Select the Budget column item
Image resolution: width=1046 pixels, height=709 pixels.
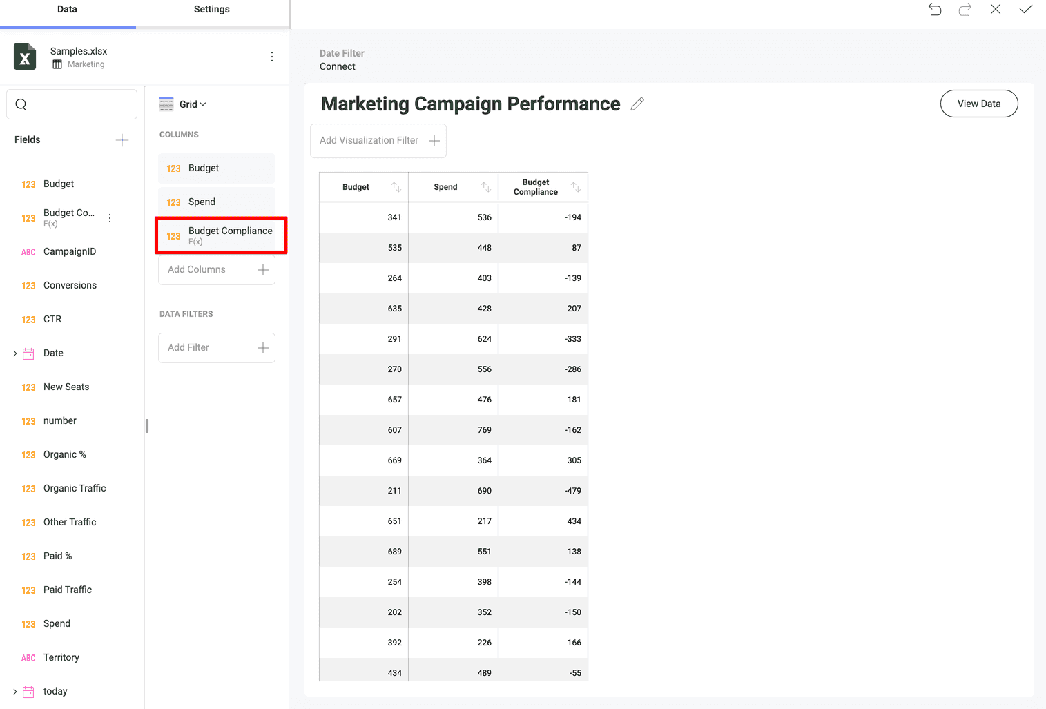217,168
